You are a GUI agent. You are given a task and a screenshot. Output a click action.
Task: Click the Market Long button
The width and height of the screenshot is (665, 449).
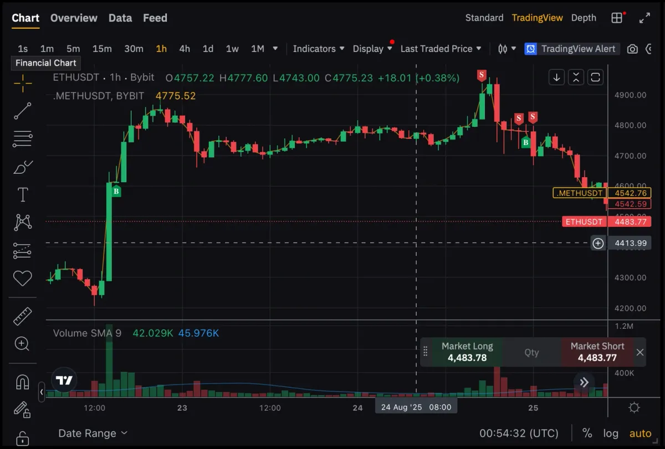coord(467,352)
